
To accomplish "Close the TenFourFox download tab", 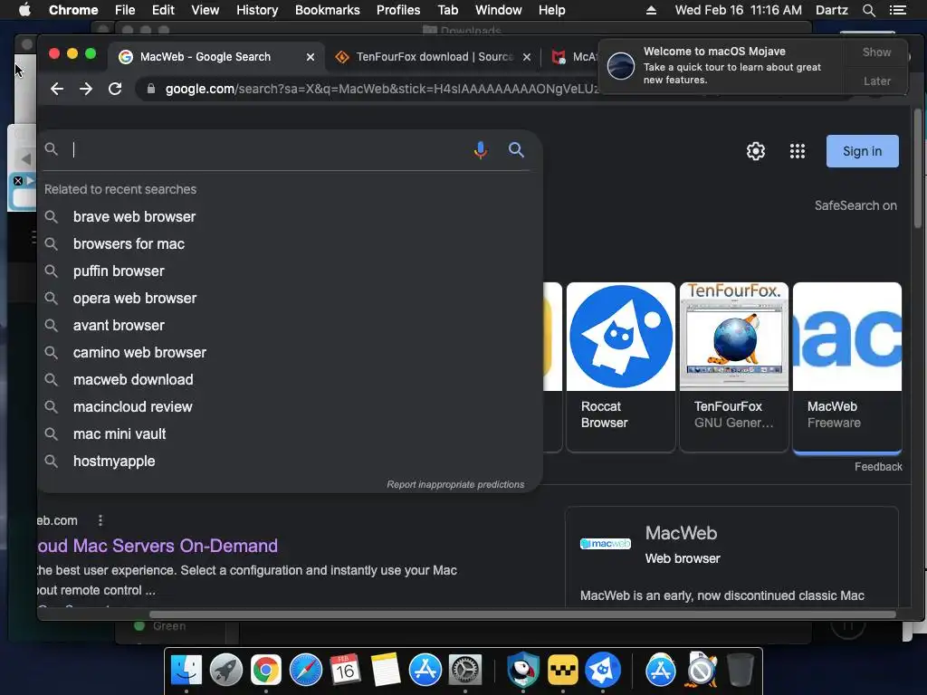I will click(527, 57).
